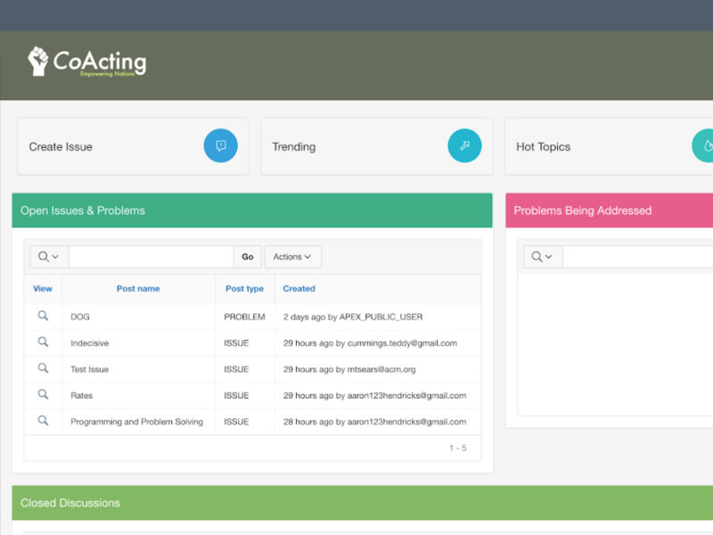
Task: Open the Indecisive row view icon
Action: tap(43, 342)
